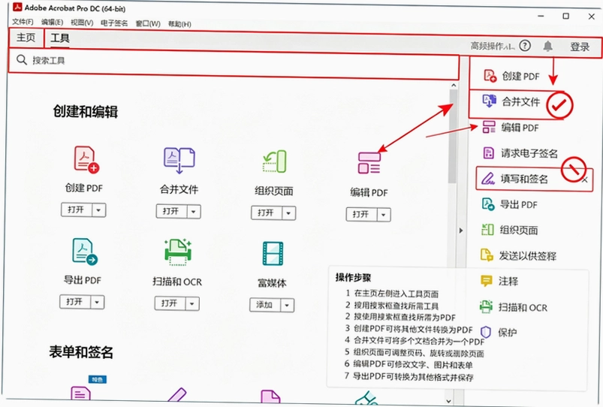
Task: Show notifications with the bell icon
Action: 547,47
